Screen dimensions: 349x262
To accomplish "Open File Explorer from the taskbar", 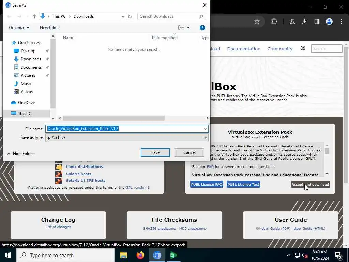I will coord(123,255).
